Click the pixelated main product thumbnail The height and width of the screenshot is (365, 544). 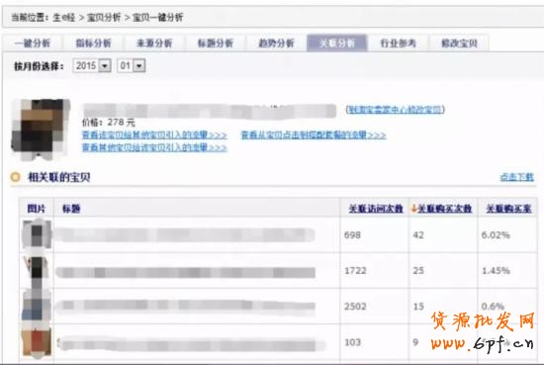point(41,129)
